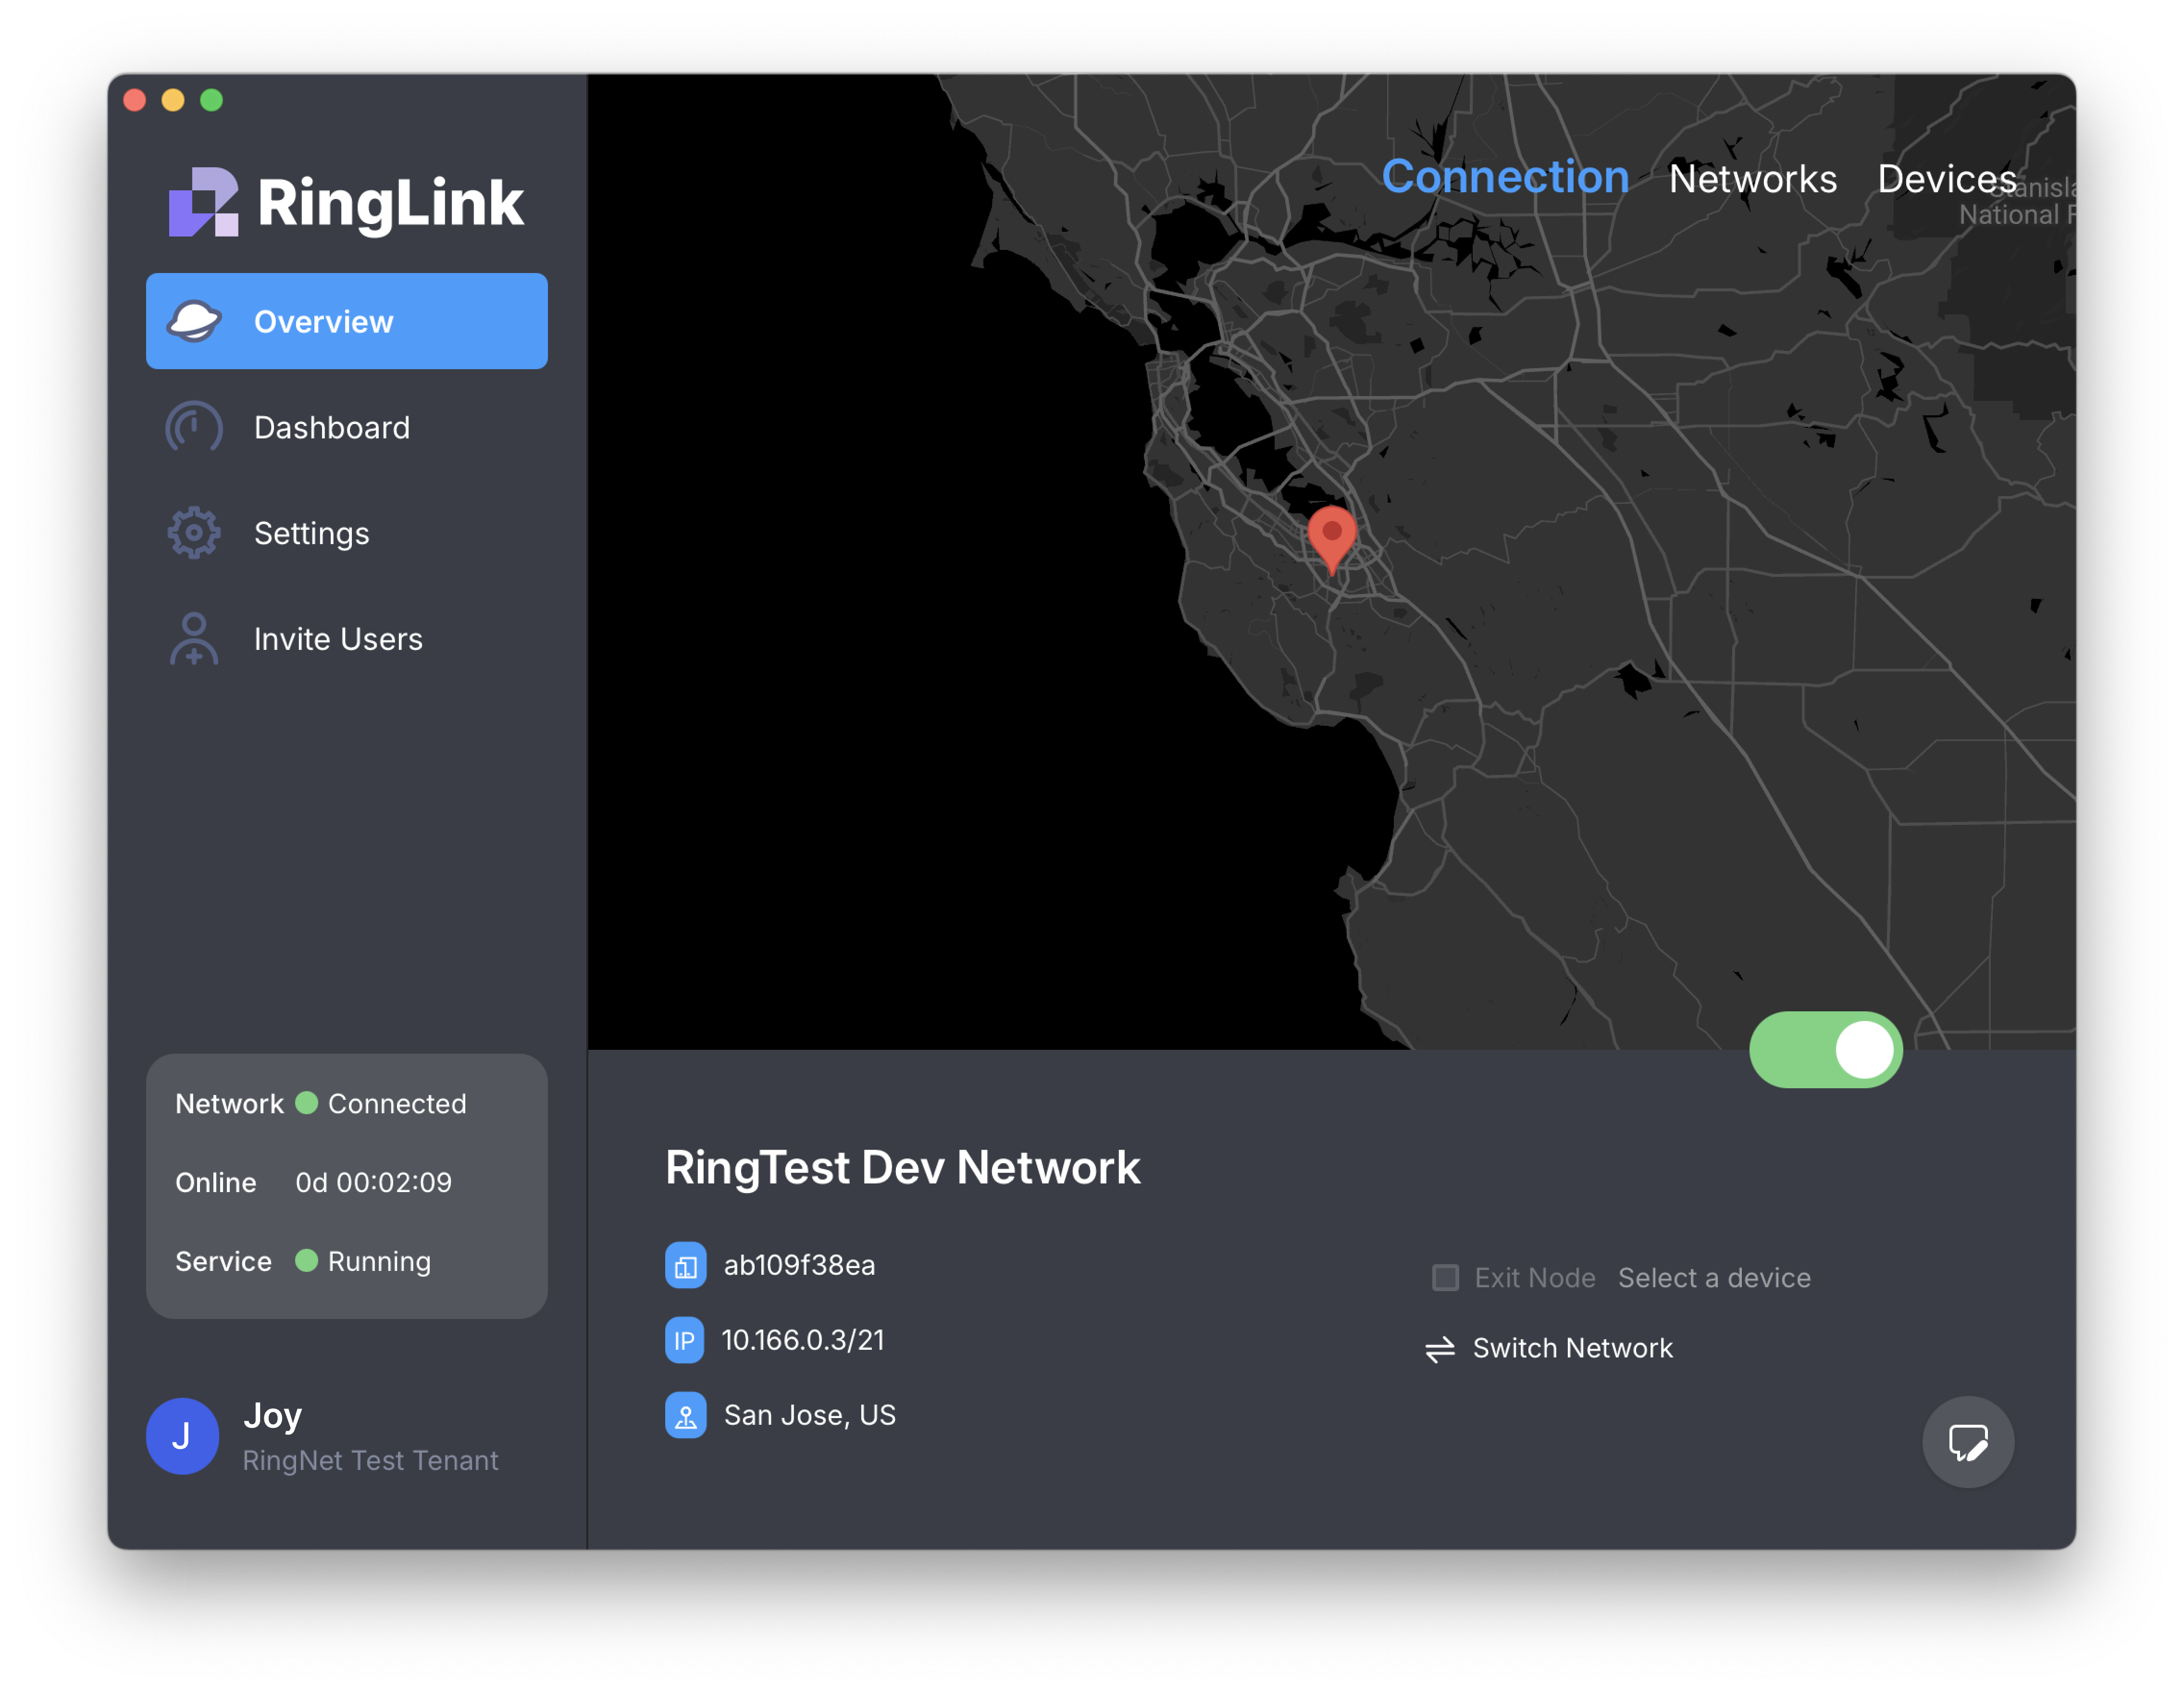Click the RingTest Dev Network title
The width and height of the screenshot is (2184, 1692).
pos(903,1168)
